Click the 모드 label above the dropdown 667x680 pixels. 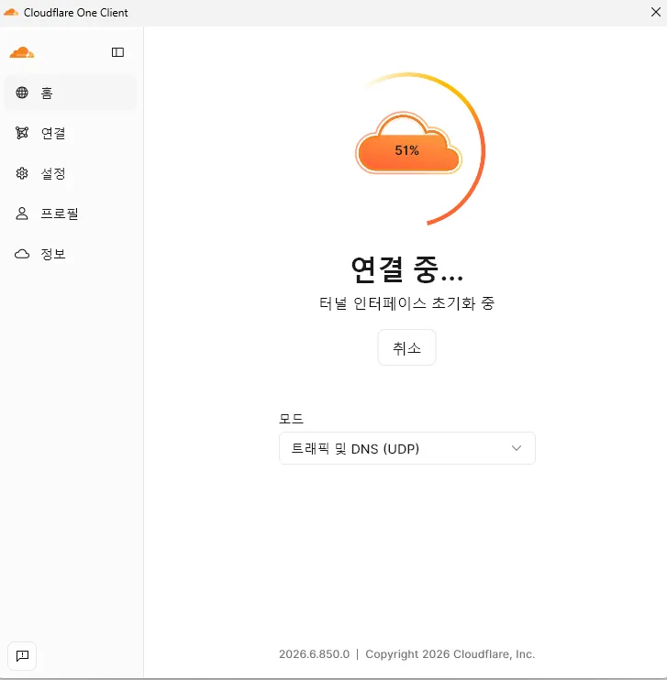coord(291,419)
